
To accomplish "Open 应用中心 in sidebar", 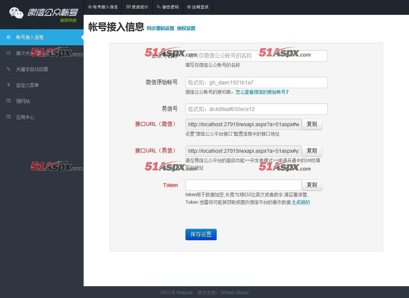I will (42, 117).
